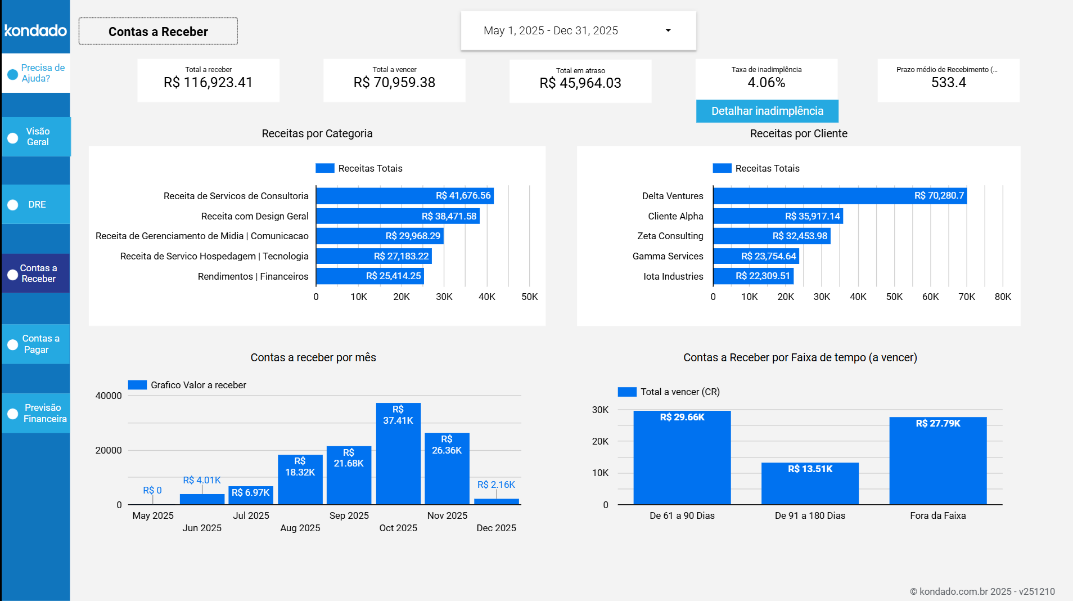Click the legend swatch for 'Receitas Totais'

click(324, 168)
